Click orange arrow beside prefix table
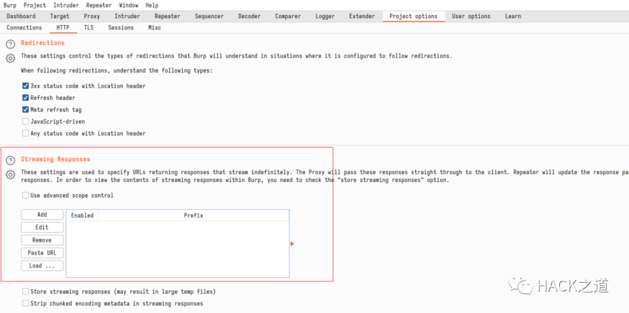629x313 pixels. point(292,244)
